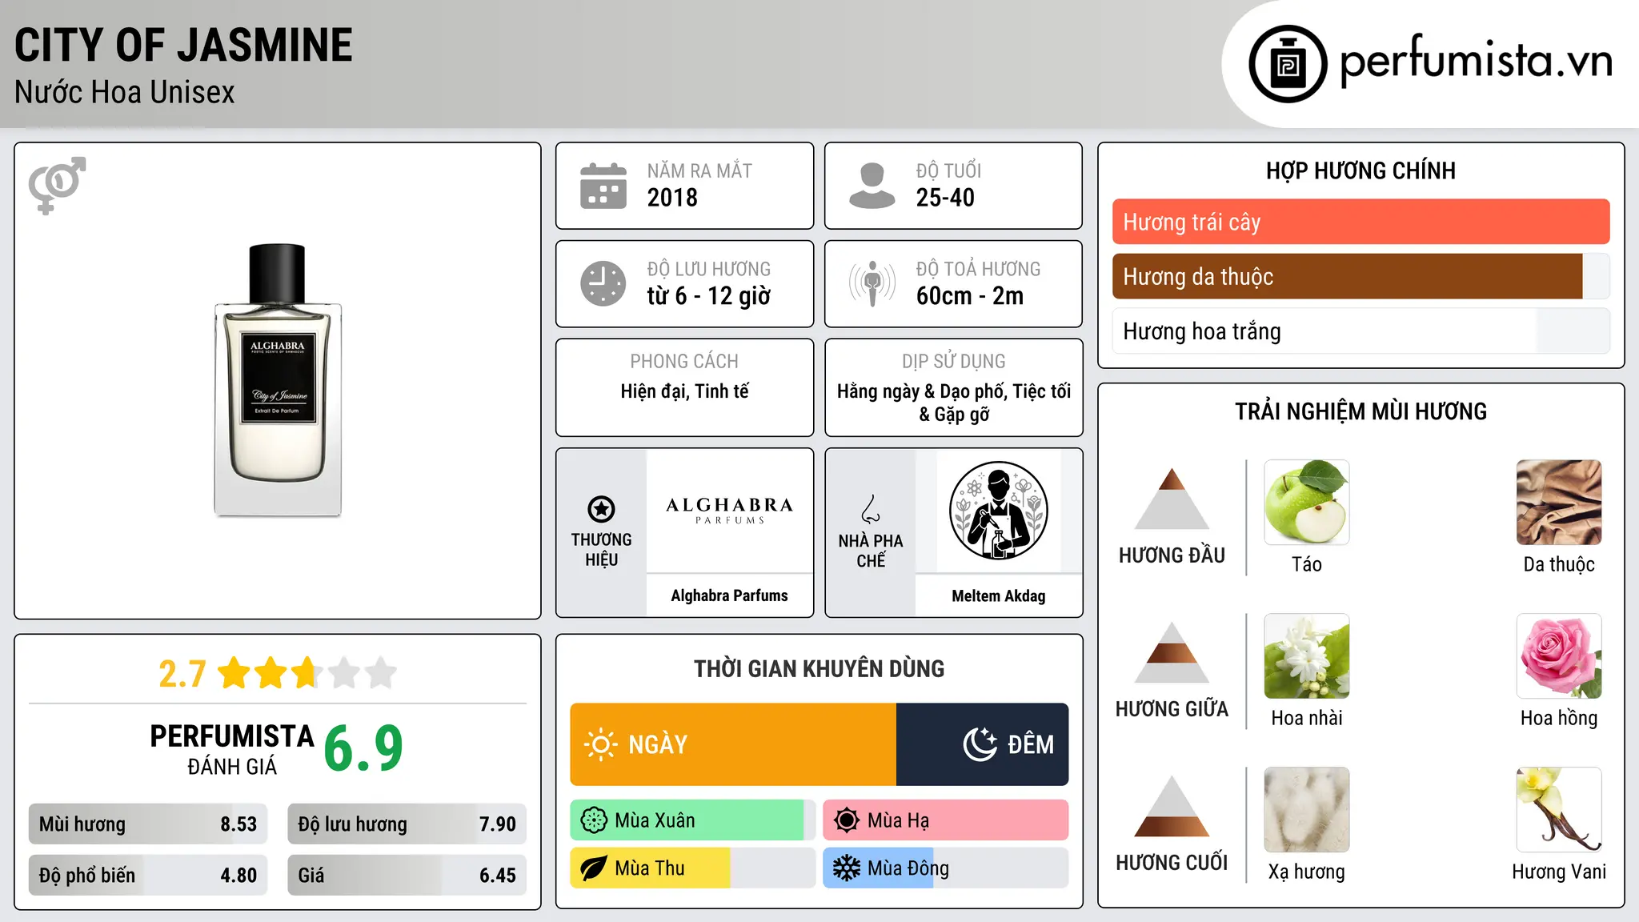Click the person icon beside Độ tuổi

(872, 186)
